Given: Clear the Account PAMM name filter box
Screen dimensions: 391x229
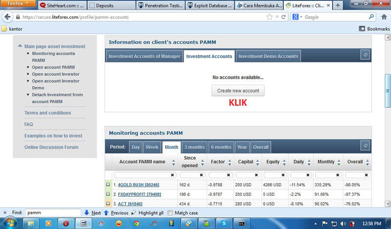Looking at the screenshot, I should click(x=172, y=175).
